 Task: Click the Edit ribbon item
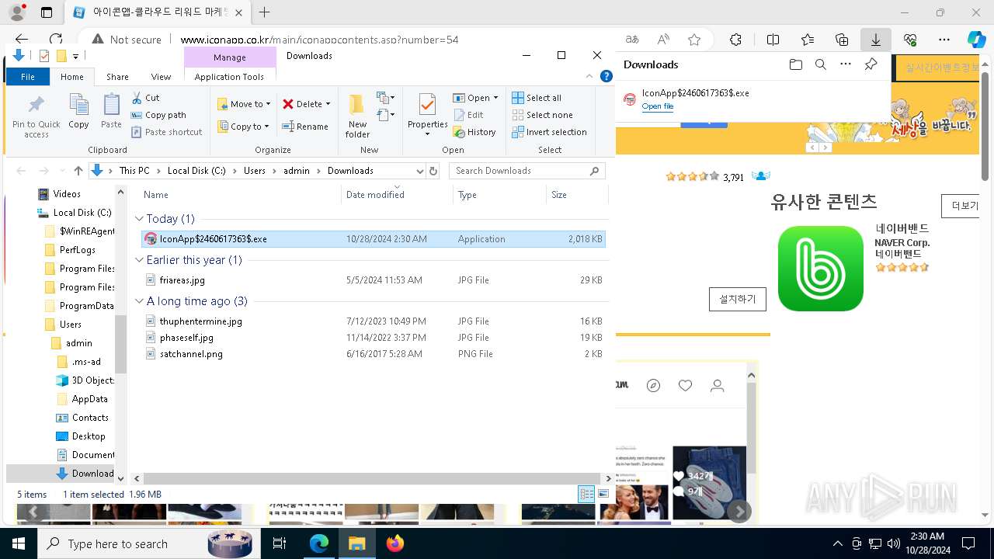click(x=468, y=115)
